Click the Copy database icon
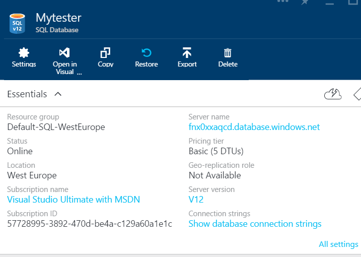This screenshot has width=361, height=257. [105, 53]
